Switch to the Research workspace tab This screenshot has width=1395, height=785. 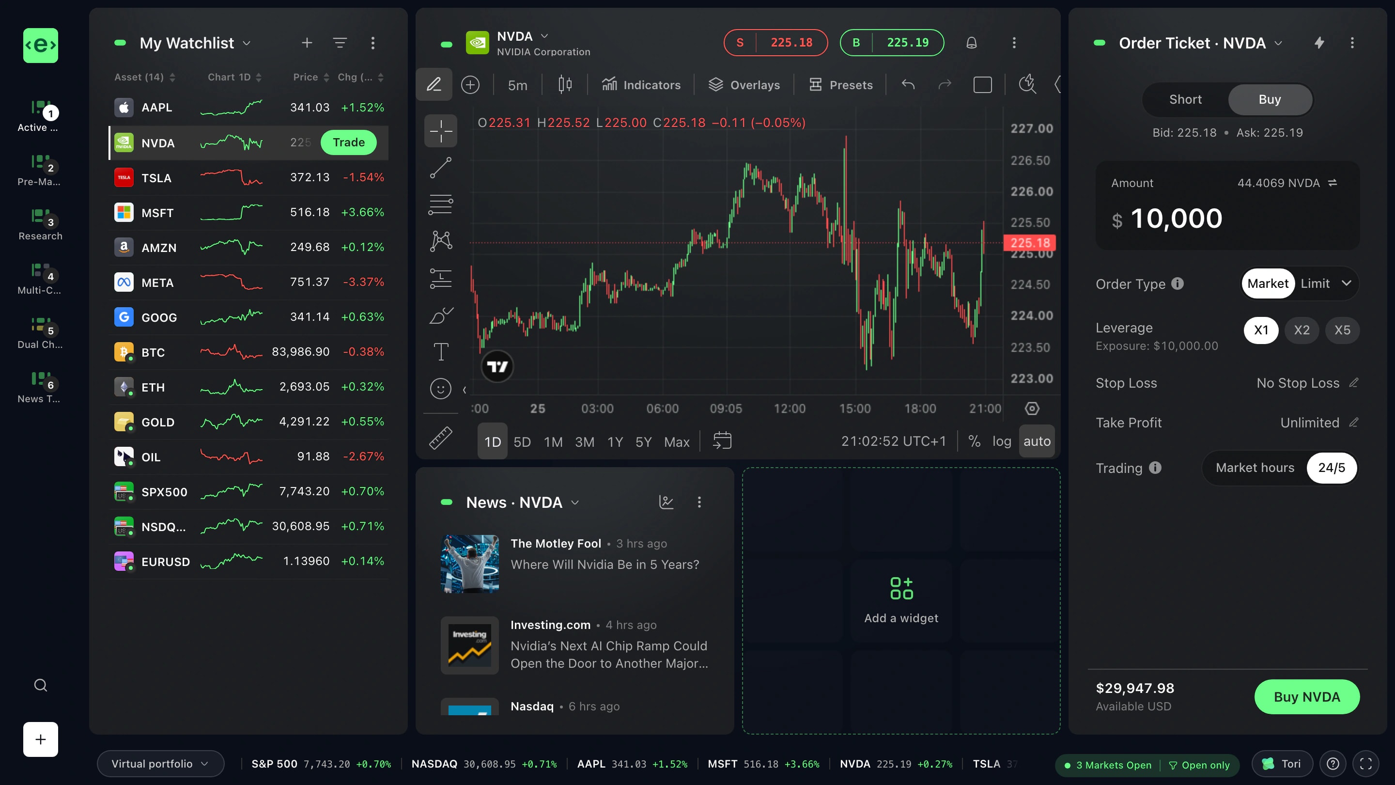tap(41, 224)
